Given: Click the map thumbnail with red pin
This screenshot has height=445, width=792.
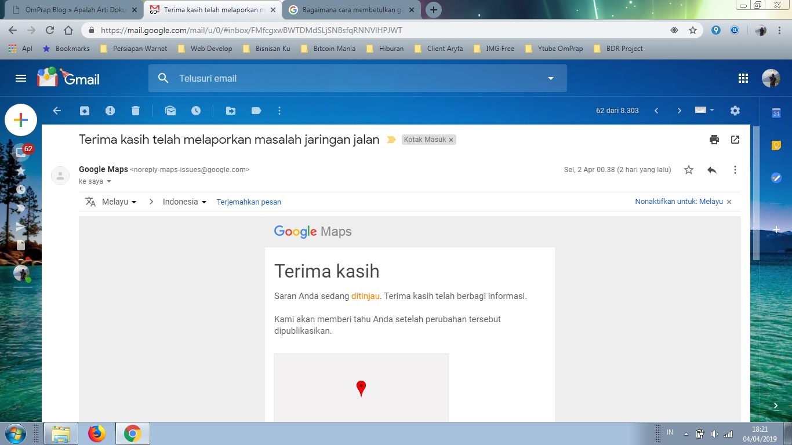Looking at the screenshot, I should point(361,388).
